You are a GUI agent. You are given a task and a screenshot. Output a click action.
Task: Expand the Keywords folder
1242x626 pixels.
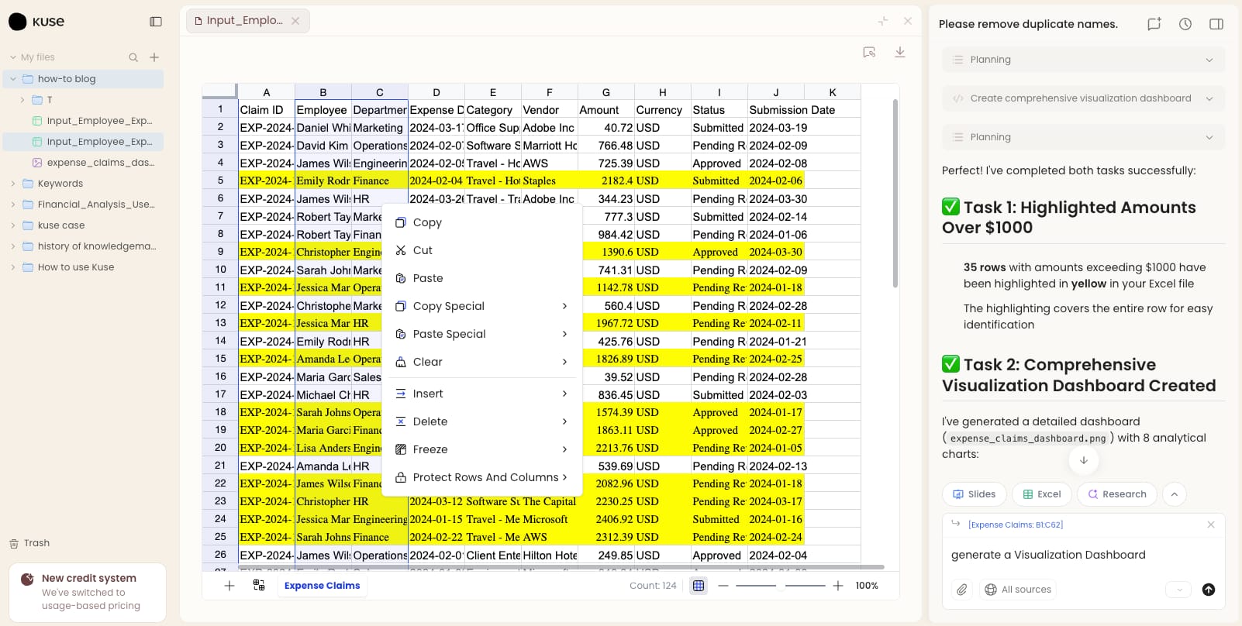[13, 184]
